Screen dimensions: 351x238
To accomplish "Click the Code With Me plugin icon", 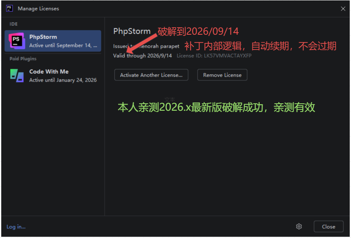I will point(17,76).
